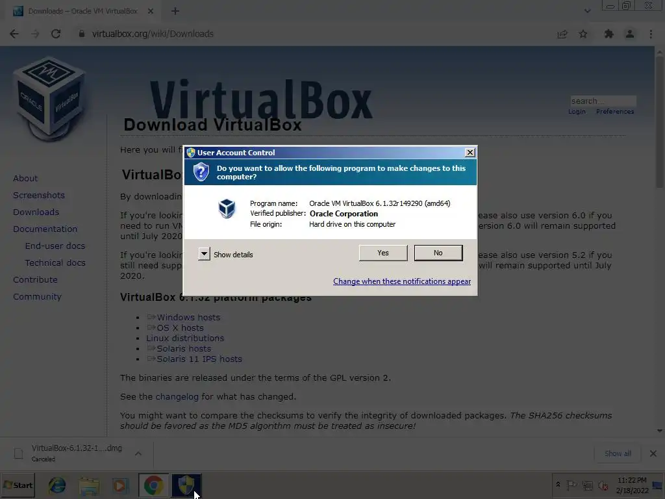Click the Action Center flag tray icon
The width and height of the screenshot is (665, 499).
(571, 485)
